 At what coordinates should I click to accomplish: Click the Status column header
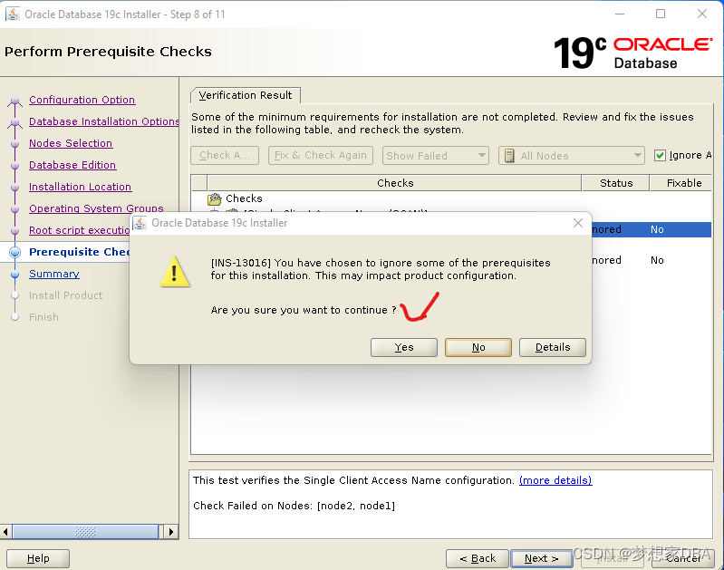pyautogui.click(x=615, y=183)
